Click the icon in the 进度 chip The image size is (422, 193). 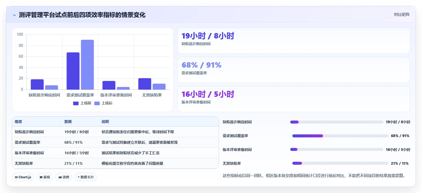(60, 177)
